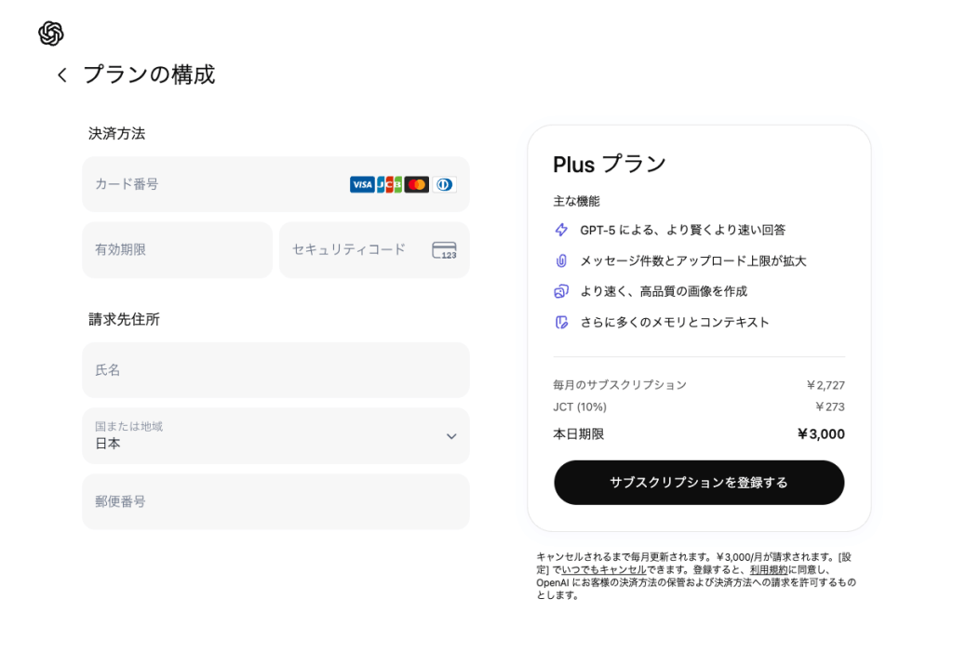This screenshot has width=953, height=666.
Task: Click the image creation feature icon
Action: (561, 291)
